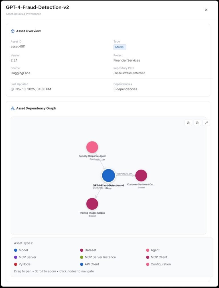Click the purple MCP Server legend dot

coord(16,257)
